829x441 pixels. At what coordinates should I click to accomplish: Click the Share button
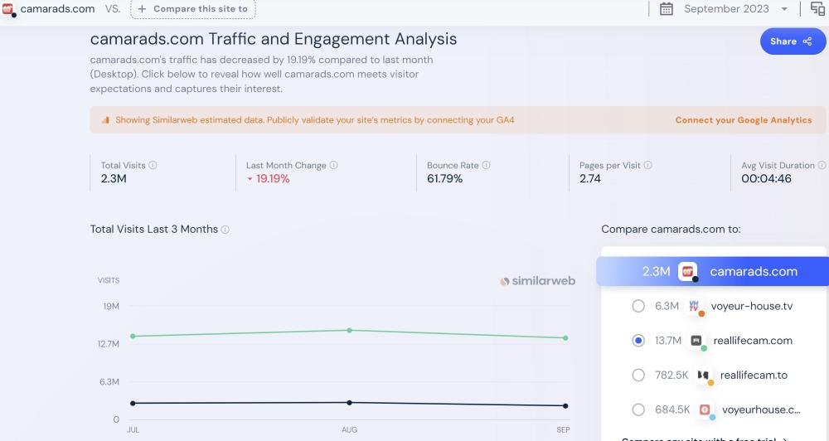coord(793,41)
